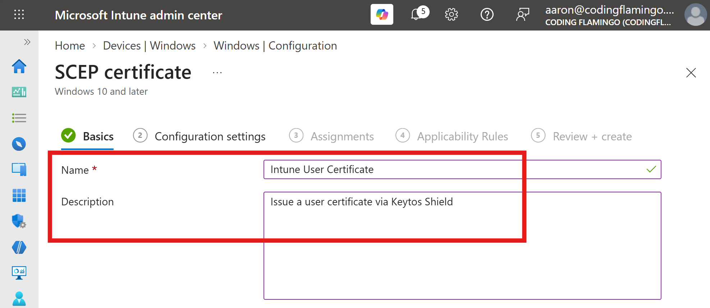
Task: Click Devices | Windows breadcrumb
Action: pyautogui.click(x=149, y=46)
